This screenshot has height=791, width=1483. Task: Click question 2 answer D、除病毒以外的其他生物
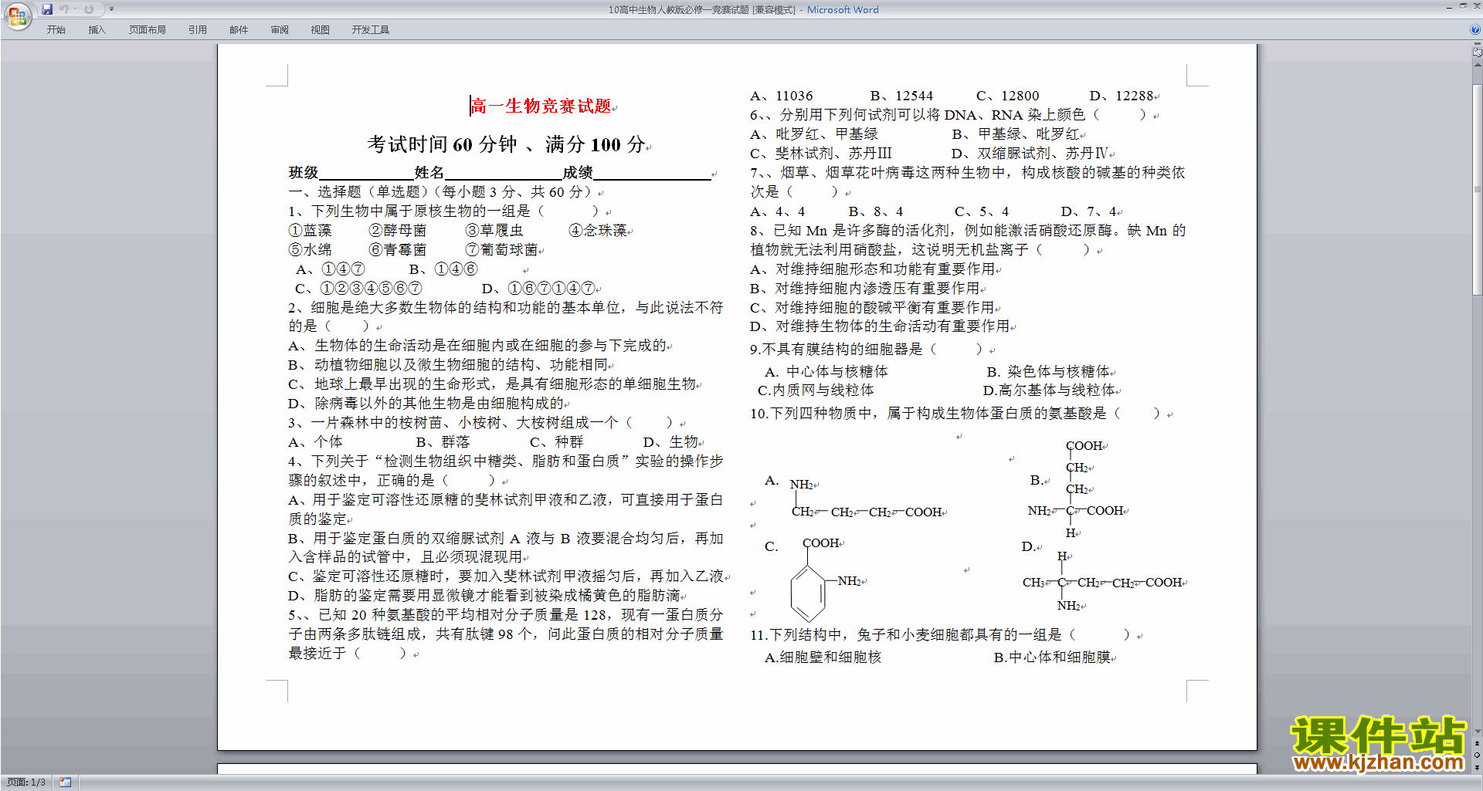pyautogui.click(x=426, y=403)
